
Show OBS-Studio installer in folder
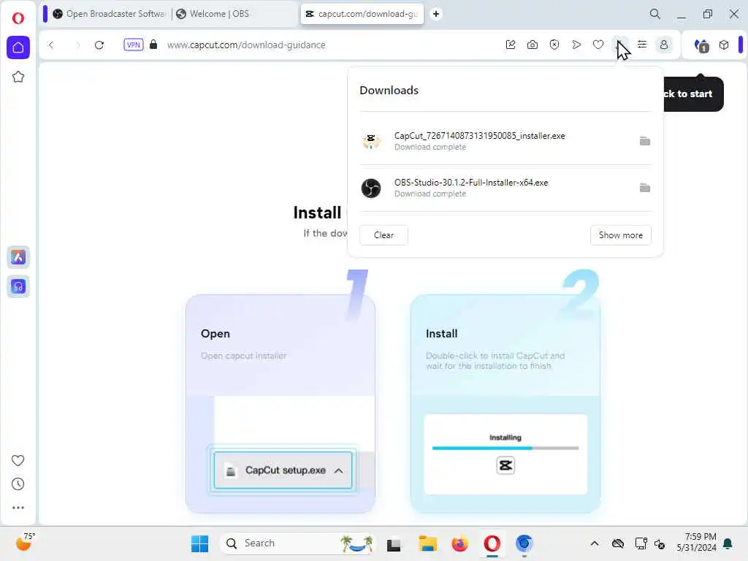644,188
